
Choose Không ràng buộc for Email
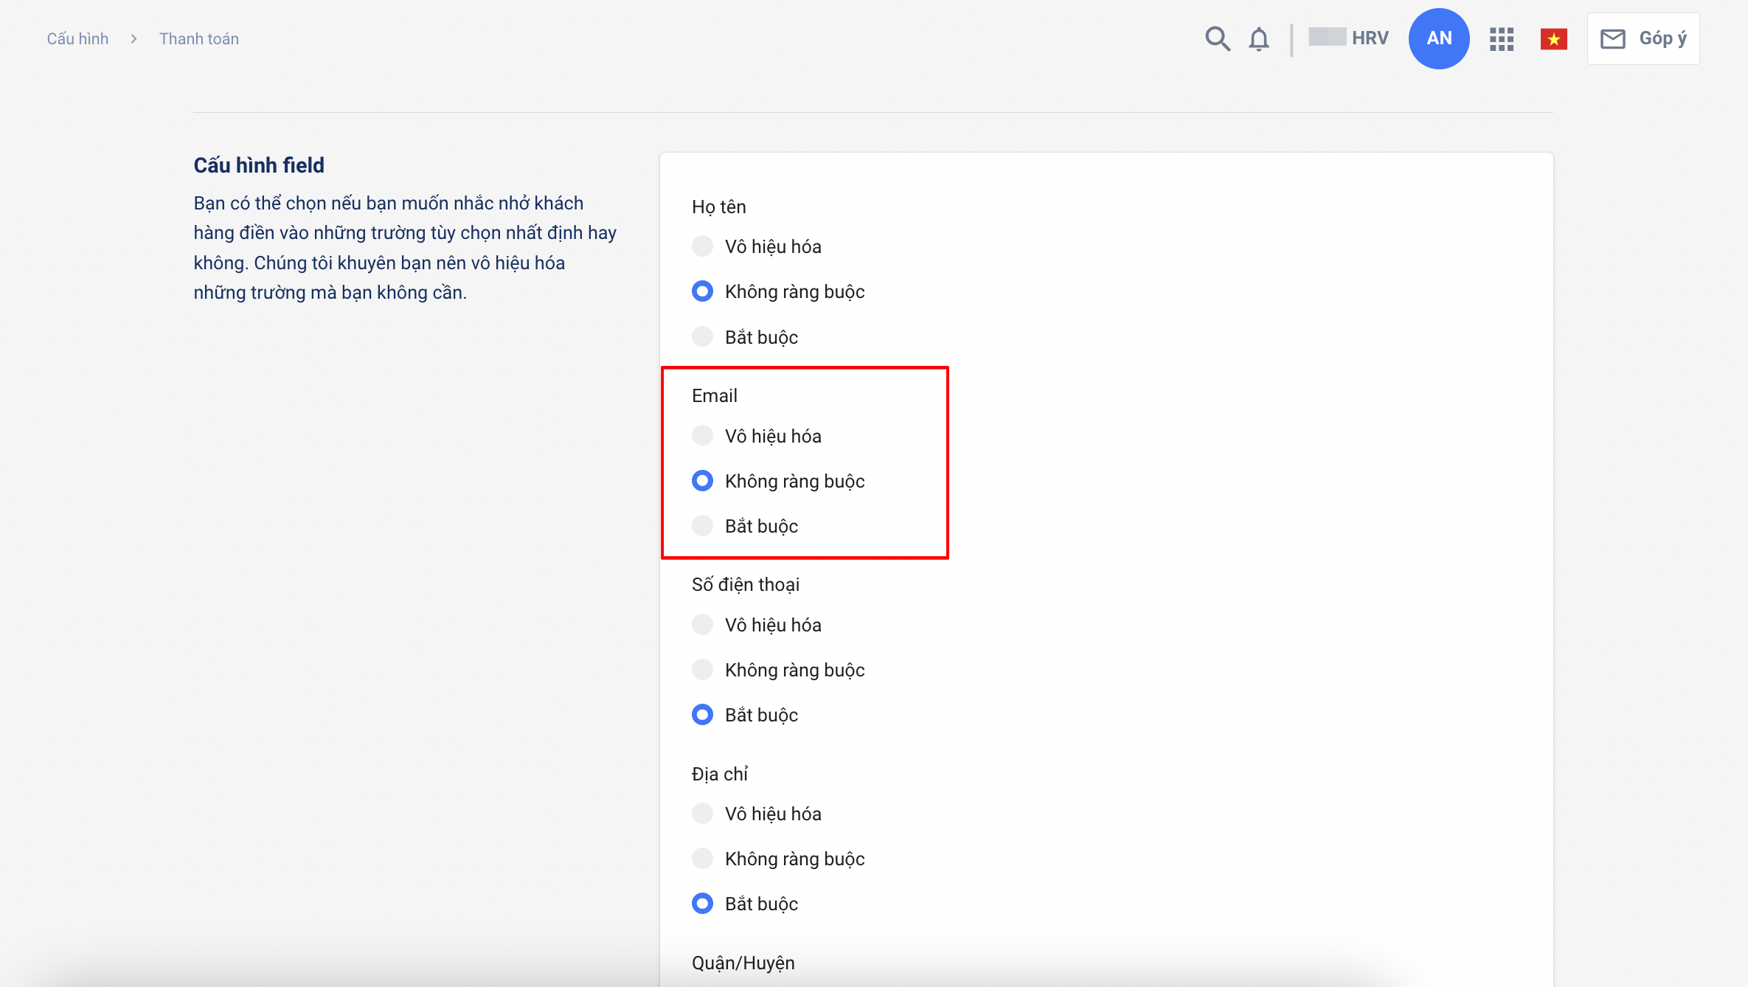pyautogui.click(x=702, y=481)
